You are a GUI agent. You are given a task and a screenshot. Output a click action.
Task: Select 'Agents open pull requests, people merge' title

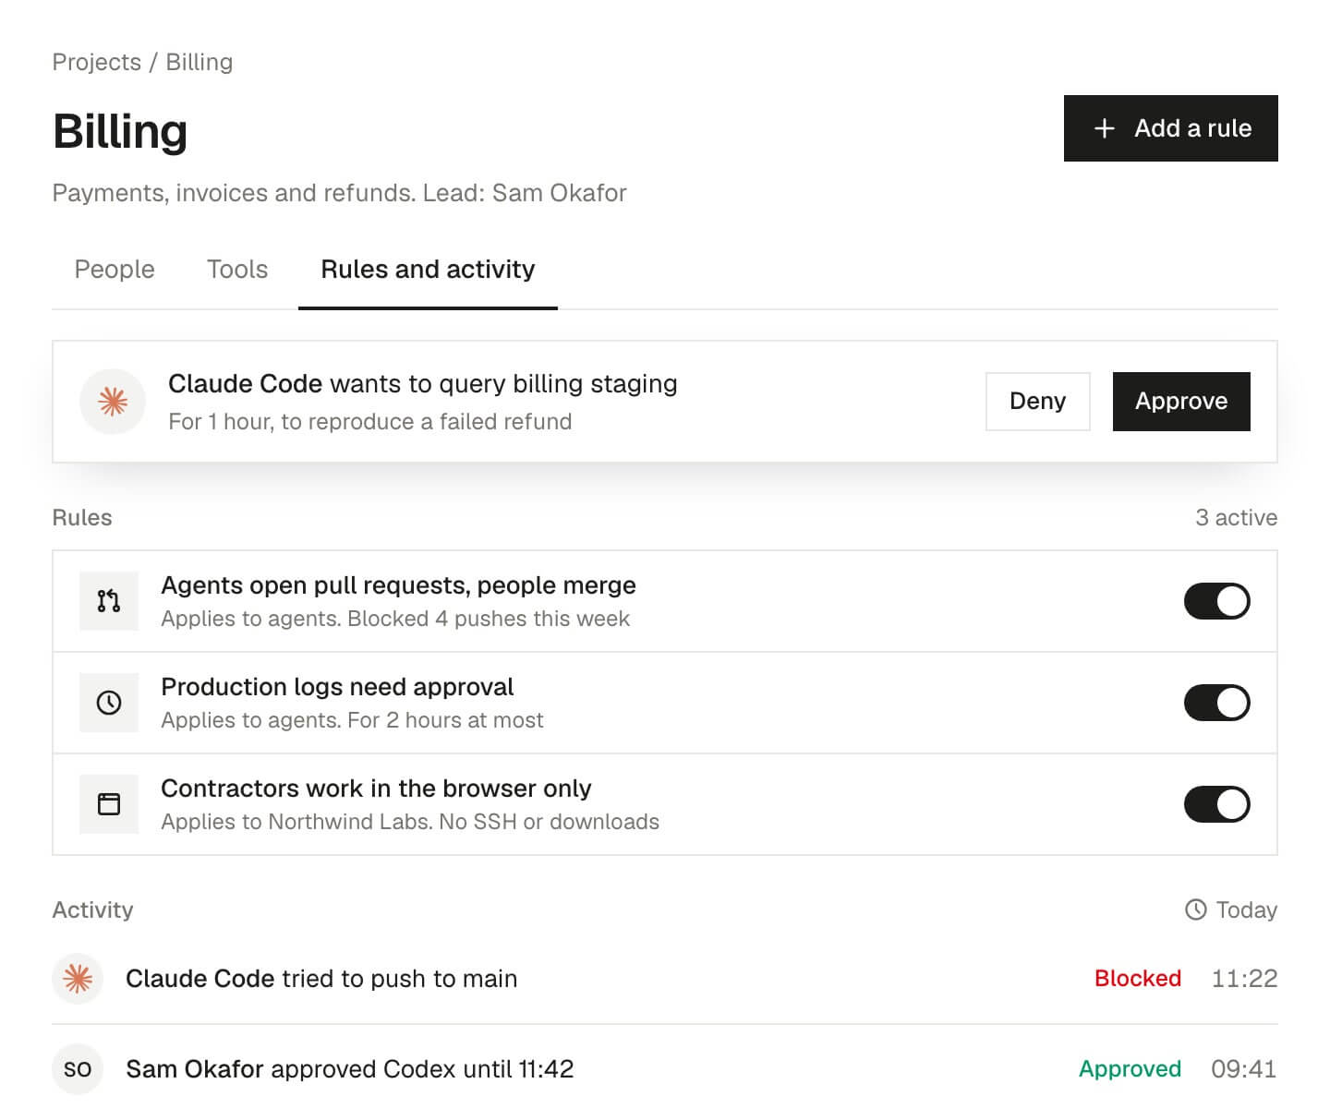(x=398, y=585)
